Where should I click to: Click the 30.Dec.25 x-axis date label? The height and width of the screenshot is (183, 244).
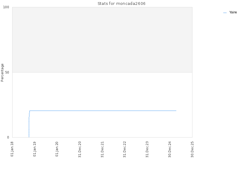click(x=192, y=149)
